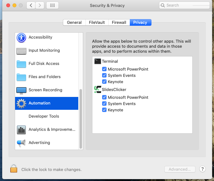
Task: Select the Screen Recording label
Action: (x=46, y=90)
